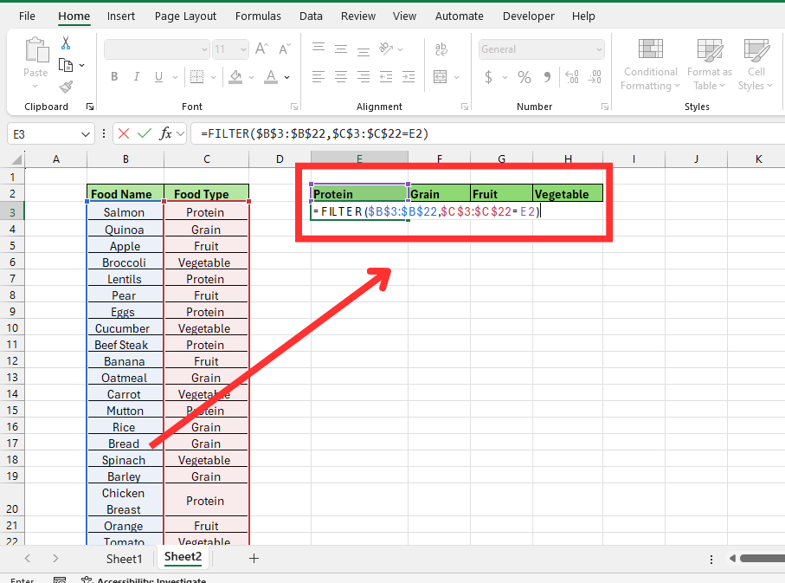785x583 pixels.
Task: Switch to the Data tab
Action: [x=311, y=16]
